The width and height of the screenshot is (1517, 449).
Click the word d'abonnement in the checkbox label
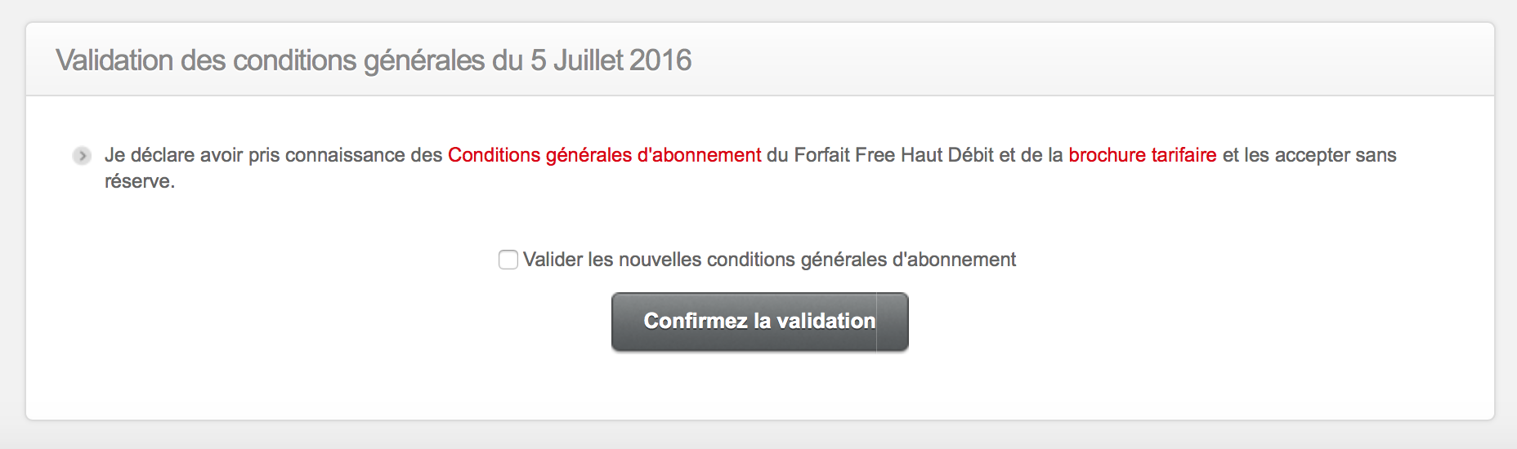(x=954, y=260)
